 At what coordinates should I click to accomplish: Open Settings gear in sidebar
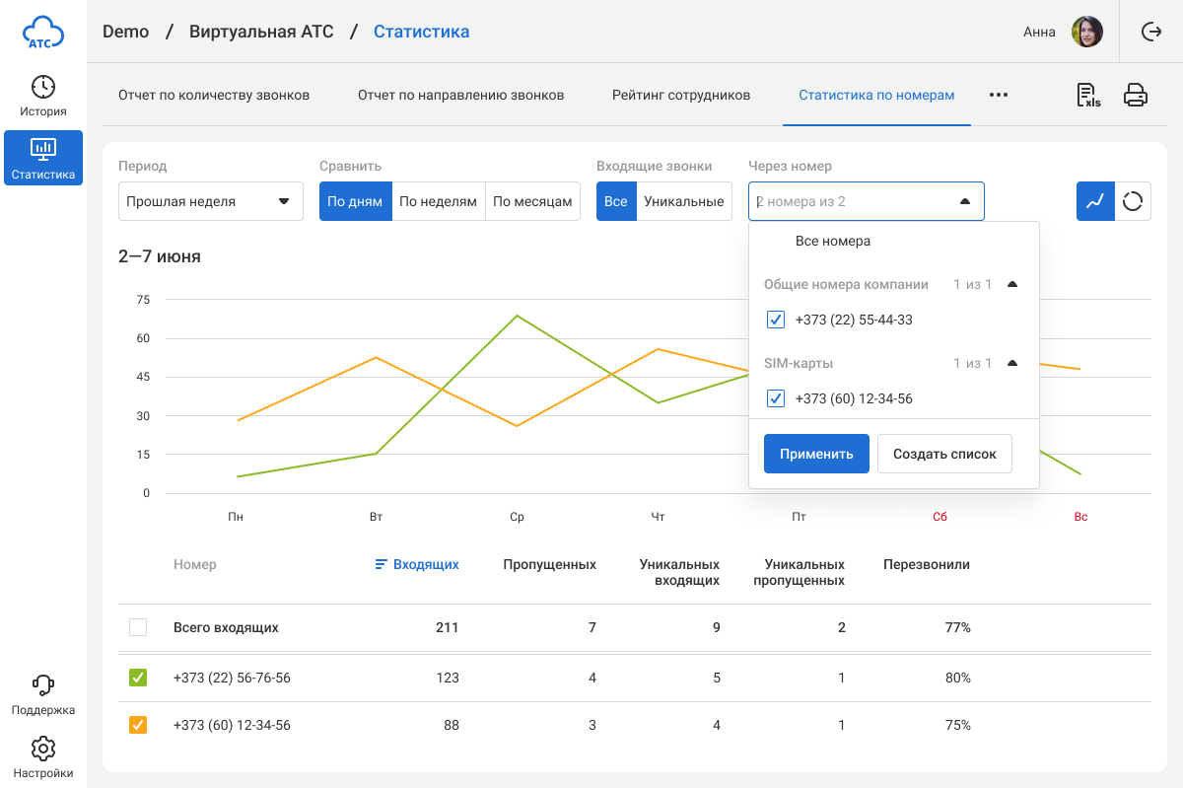tap(43, 757)
